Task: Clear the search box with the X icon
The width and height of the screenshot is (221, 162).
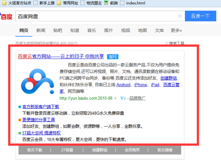Action: (x=180, y=16)
